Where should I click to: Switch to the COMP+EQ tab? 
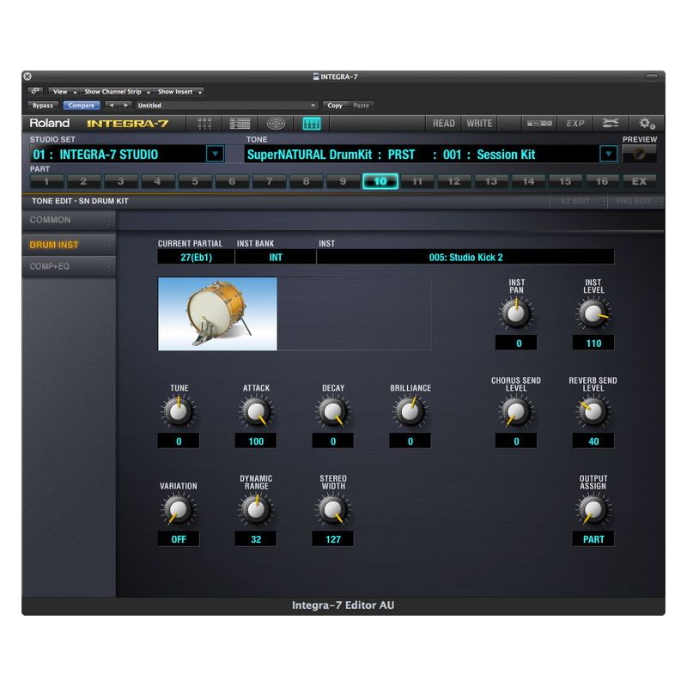coord(69,266)
